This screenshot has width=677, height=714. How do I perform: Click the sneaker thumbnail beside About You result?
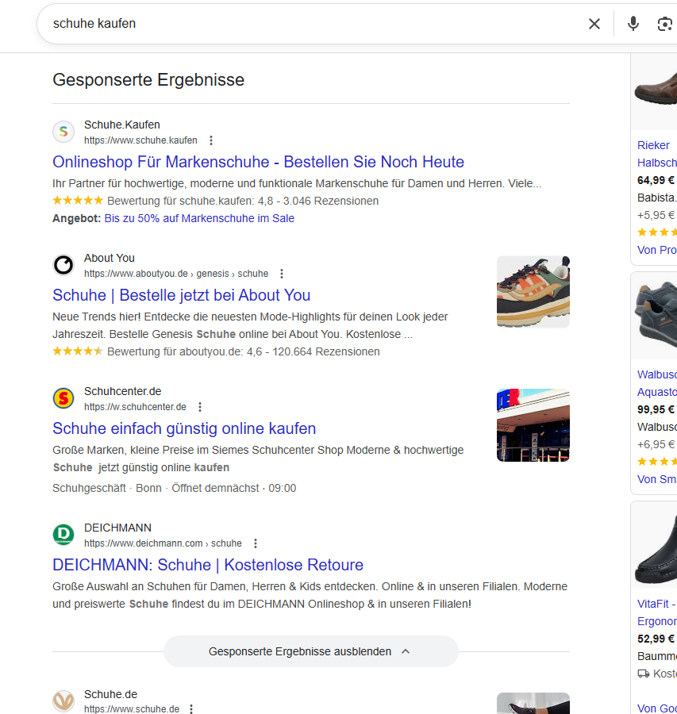point(533,291)
